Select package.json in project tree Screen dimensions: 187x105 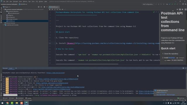11,17
